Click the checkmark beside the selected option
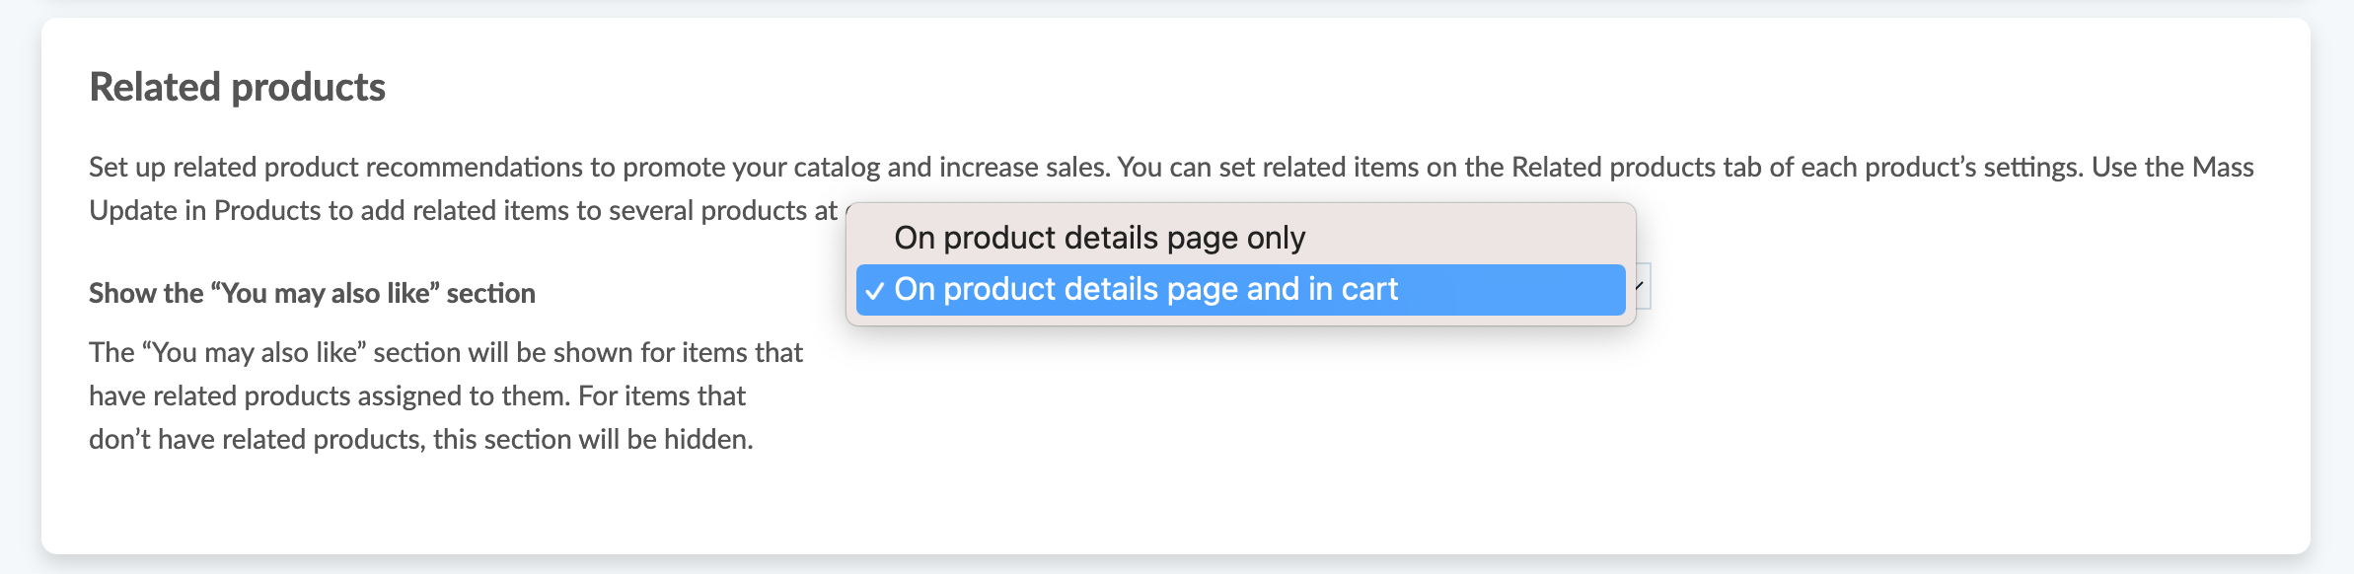The width and height of the screenshot is (2354, 574). tap(874, 291)
